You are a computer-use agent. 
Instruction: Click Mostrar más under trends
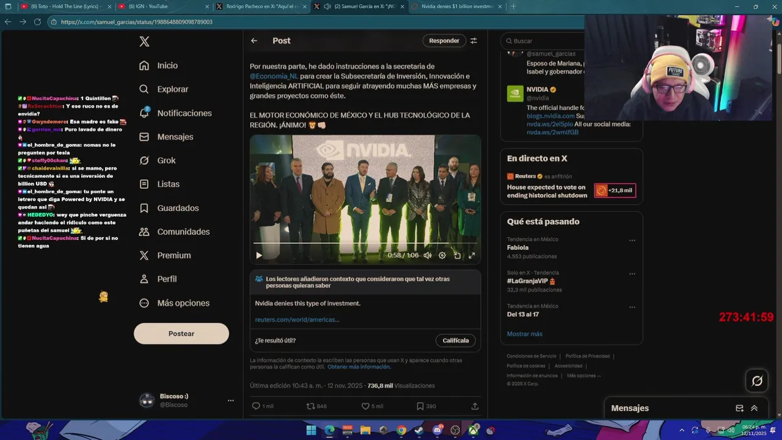click(x=524, y=334)
